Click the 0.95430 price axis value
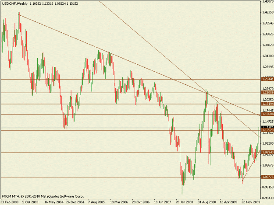 [268, 198]
